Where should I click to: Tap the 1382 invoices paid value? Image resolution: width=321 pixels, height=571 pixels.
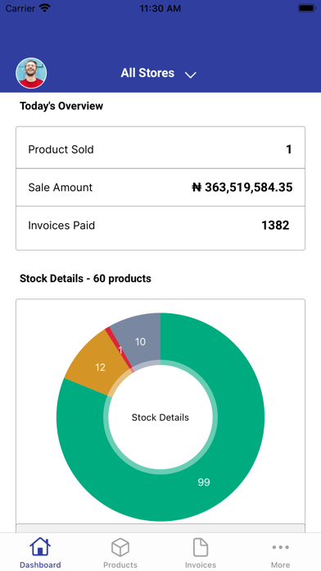(x=276, y=226)
